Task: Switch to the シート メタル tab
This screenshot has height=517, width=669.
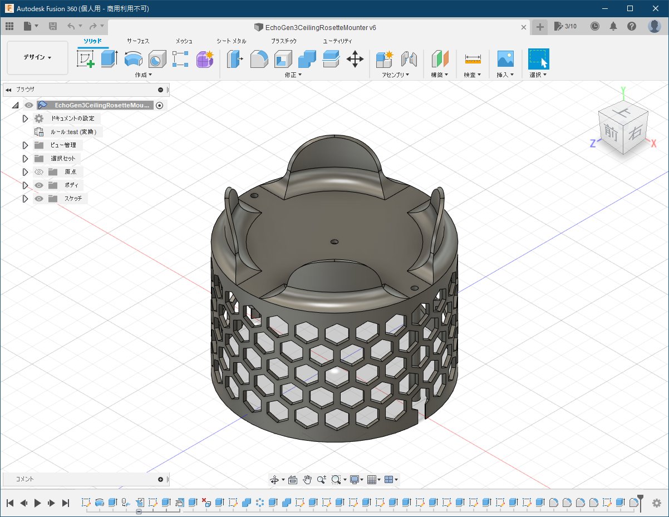Action: tap(232, 41)
